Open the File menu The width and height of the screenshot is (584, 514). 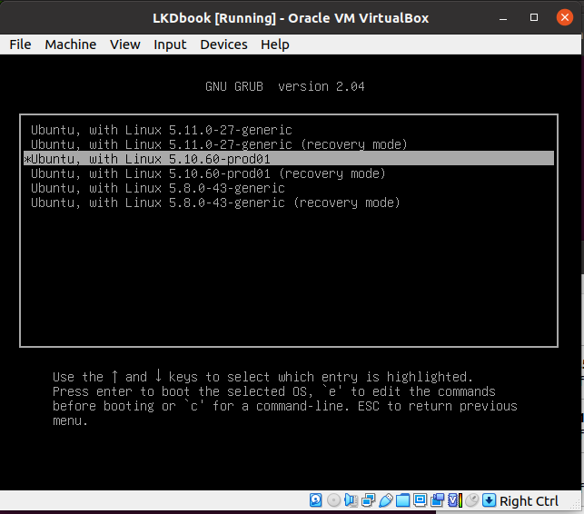click(x=20, y=44)
